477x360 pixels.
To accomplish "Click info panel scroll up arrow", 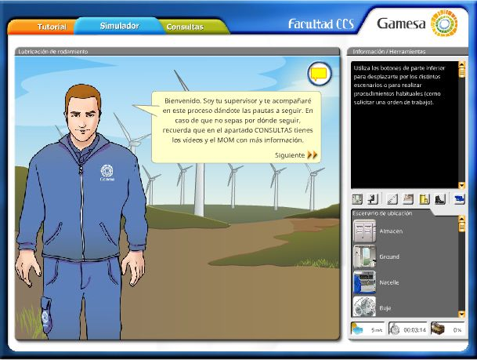I will (461, 64).
